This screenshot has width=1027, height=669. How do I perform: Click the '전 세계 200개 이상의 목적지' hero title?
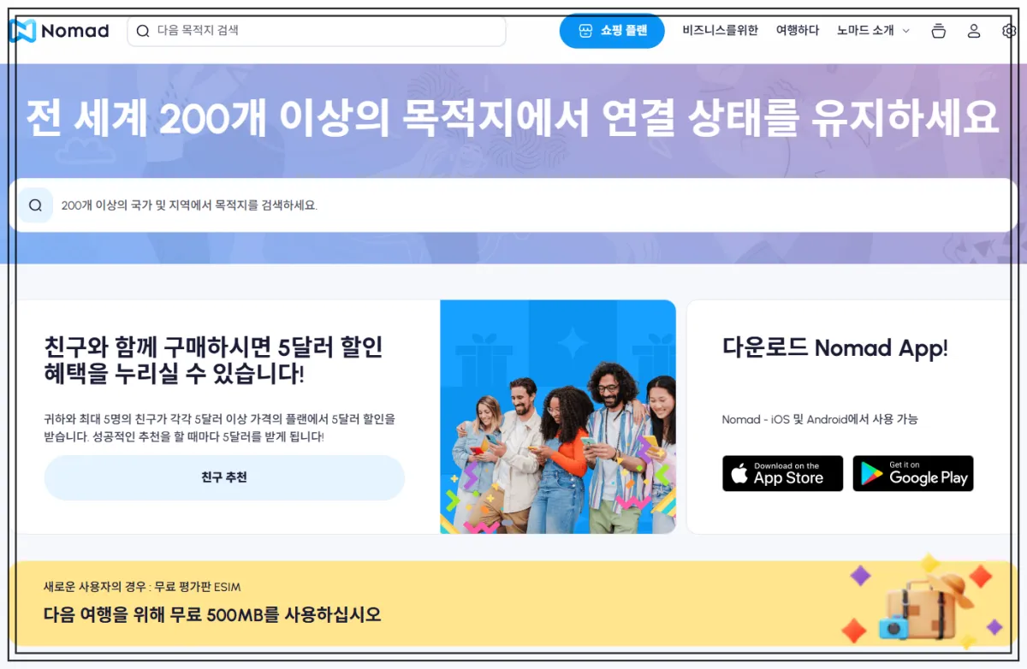[513, 117]
